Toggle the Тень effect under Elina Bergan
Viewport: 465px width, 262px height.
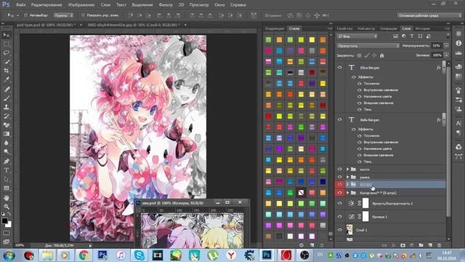click(360, 110)
